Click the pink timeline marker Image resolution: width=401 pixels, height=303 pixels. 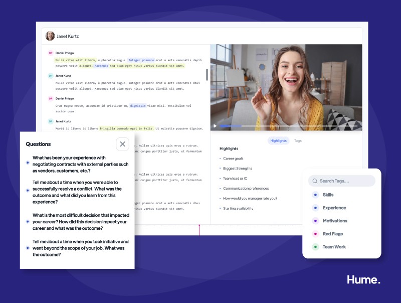click(x=199, y=230)
